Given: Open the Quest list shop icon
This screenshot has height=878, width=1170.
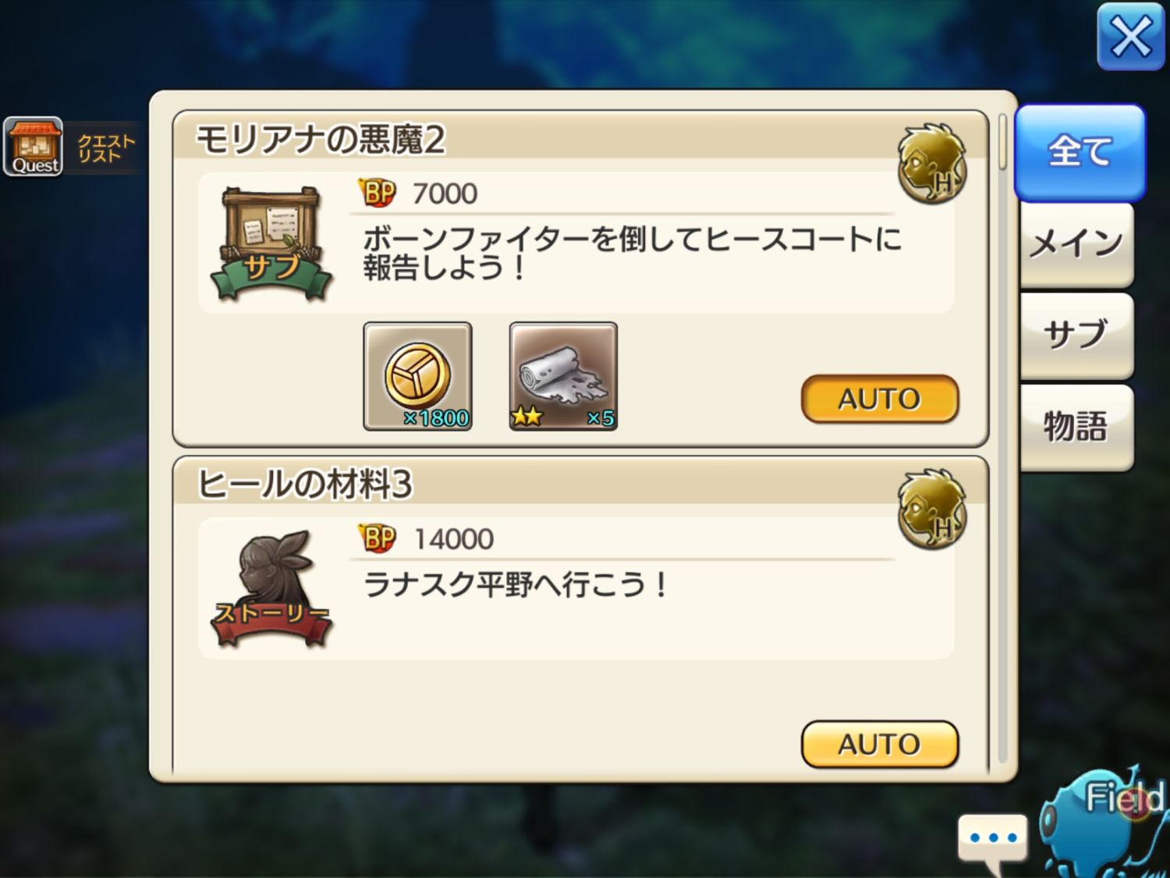Looking at the screenshot, I should click(x=34, y=147).
